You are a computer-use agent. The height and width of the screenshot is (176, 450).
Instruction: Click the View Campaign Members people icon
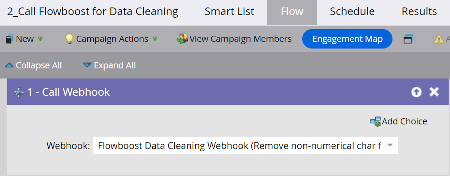(182, 39)
